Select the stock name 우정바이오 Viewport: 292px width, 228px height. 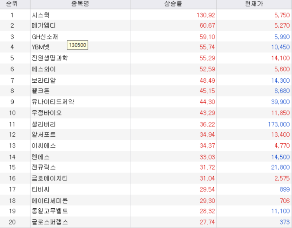tap(46, 113)
